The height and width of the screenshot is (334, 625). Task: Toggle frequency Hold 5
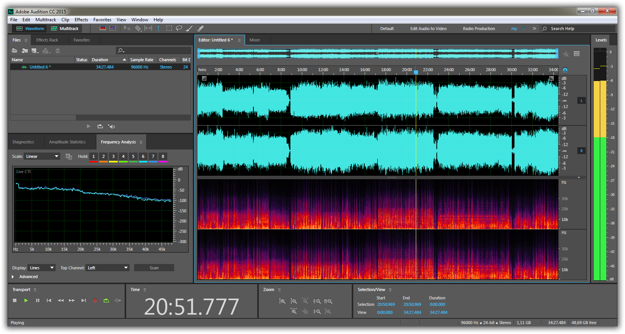(133, 156)
